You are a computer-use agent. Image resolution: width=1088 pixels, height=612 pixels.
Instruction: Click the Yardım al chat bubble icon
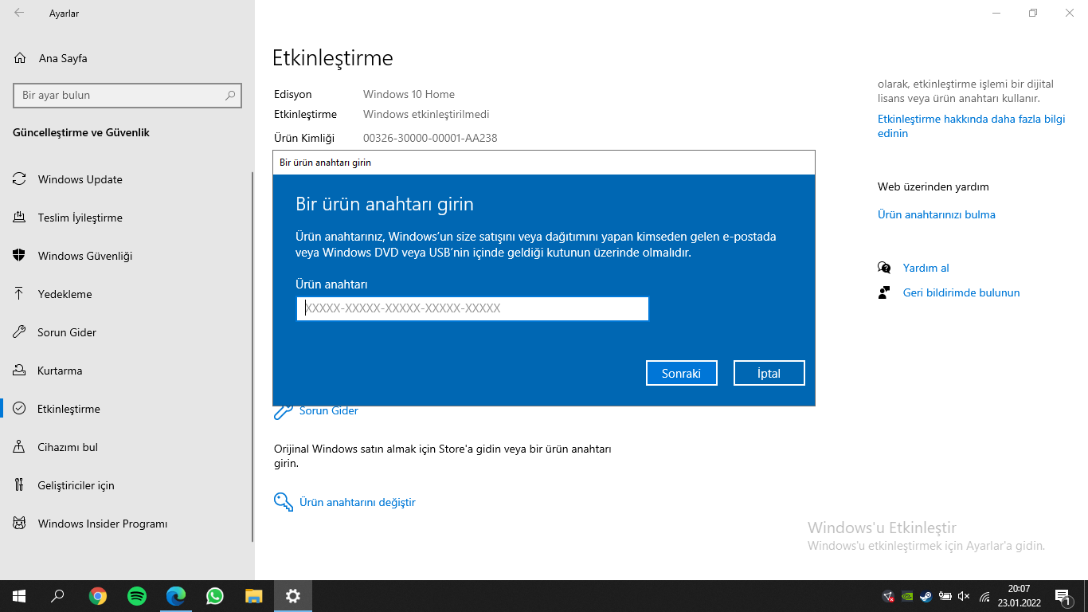click(884, 268)
